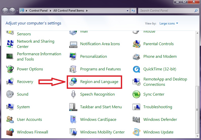Click the Sync Center green icon

point(137,94)
